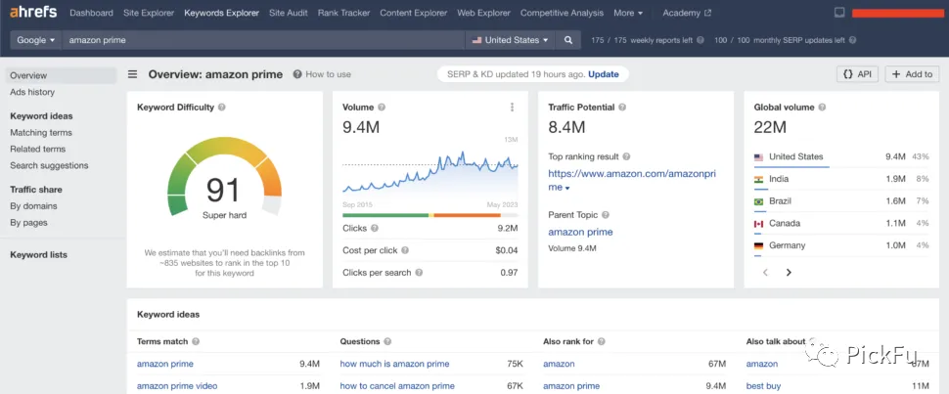Open the three-dot menu in Volume card
The height and width of the screenshot is (394, 949).
[x=512, y=108]
